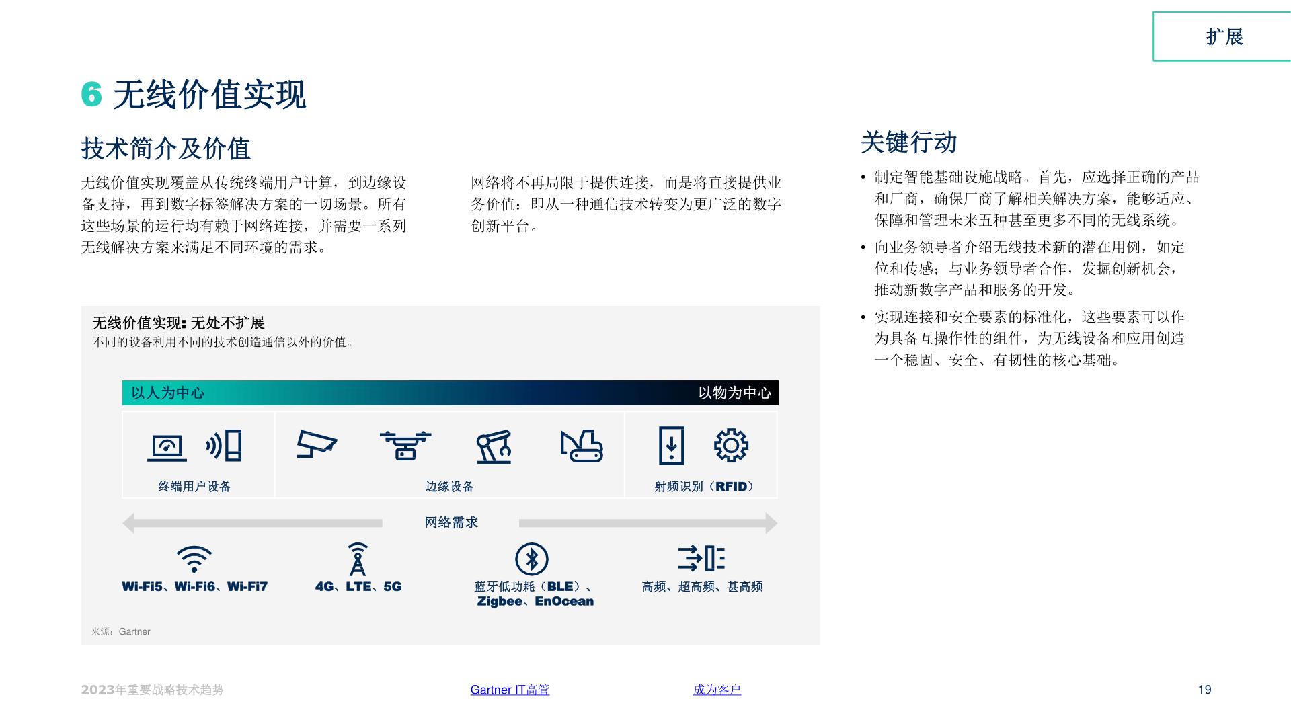
Task: Click the chart subtitle 不同的设备利用不同的技术
Action: (223, 342)
